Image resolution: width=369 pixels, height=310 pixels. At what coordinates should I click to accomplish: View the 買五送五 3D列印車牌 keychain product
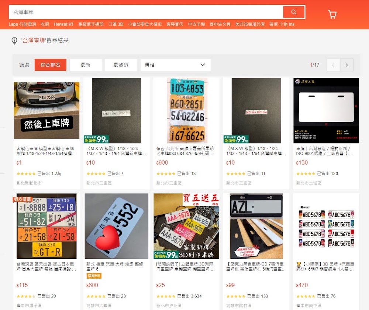[186, 226]
